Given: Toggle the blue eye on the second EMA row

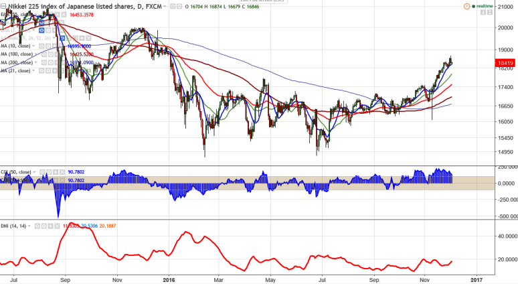Looking at the screenshot, I should (x=41, y=23).
